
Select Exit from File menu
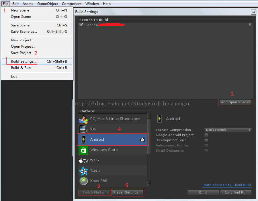pyautogui.click(x=37, y=76)
